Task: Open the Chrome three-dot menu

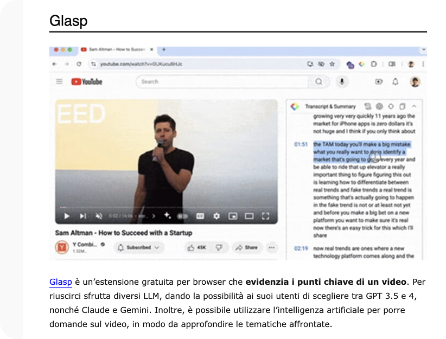Action: [x=423, y=64]
